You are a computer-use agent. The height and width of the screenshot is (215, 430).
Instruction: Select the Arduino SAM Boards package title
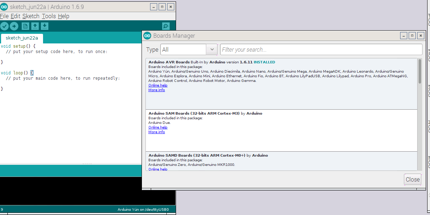[194, 114]
